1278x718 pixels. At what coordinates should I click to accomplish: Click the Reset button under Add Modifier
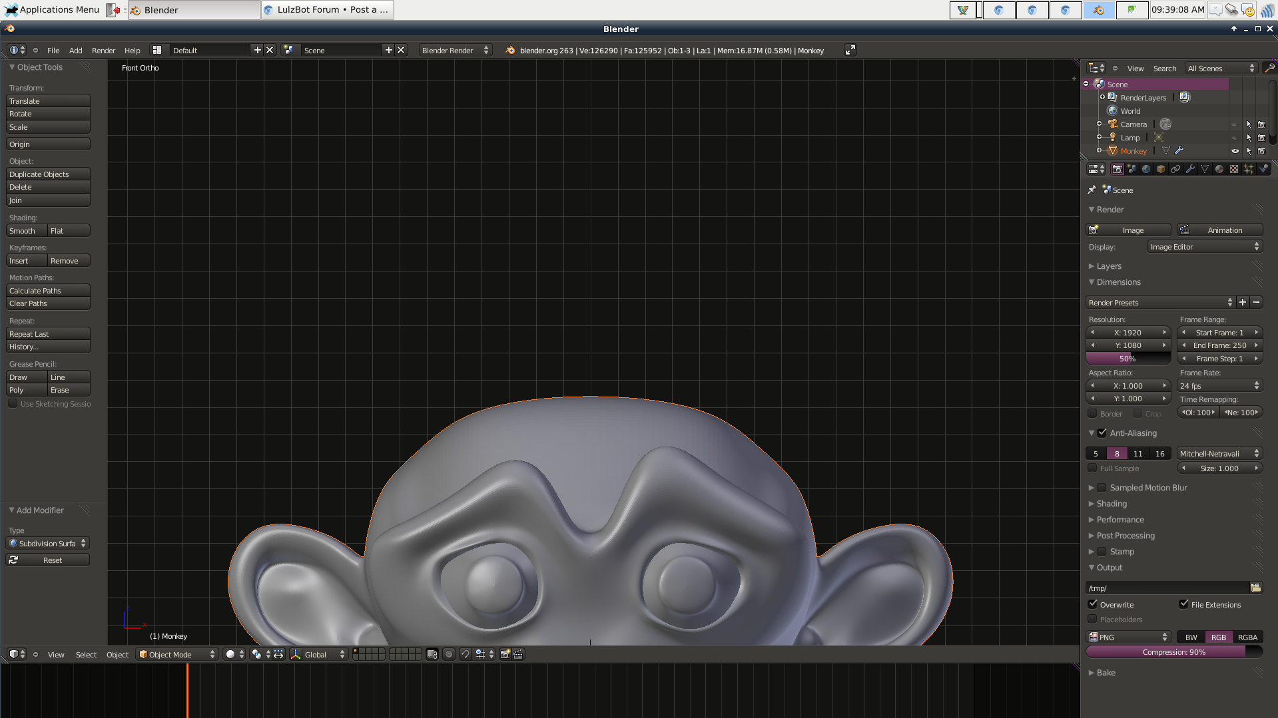coord(48,560)
